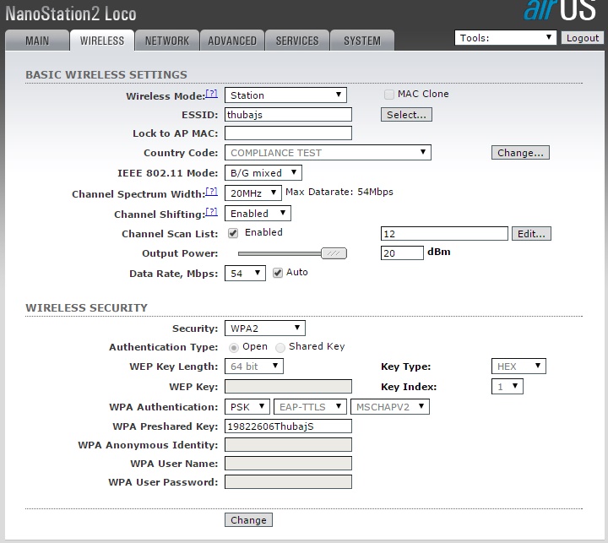The height and width of the screenshot is (543, 608).
Task: Open Channel Shifting help [?] link
Action: tap(212, 213)
